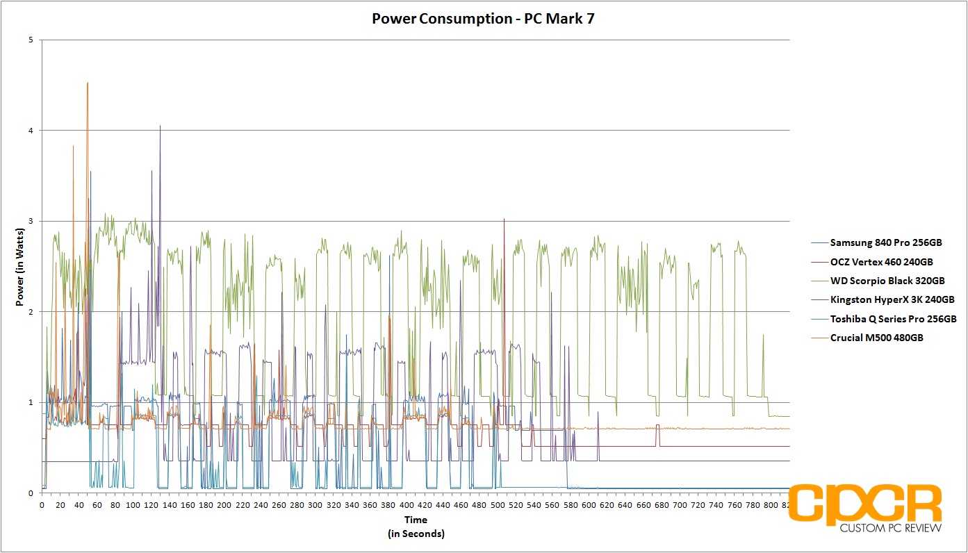Click the 5 tick on the power axis
968x553 pixels.
tap(31, 40)
